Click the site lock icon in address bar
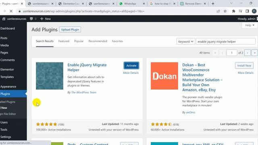 [20, 11]
